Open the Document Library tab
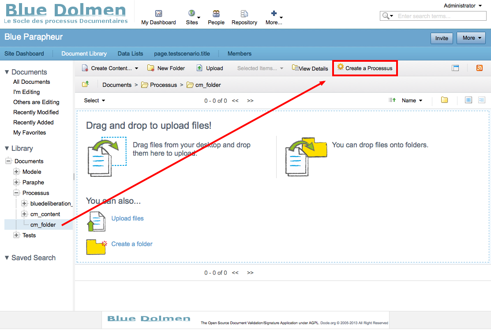The image size is (491, 333). (84, 53)
